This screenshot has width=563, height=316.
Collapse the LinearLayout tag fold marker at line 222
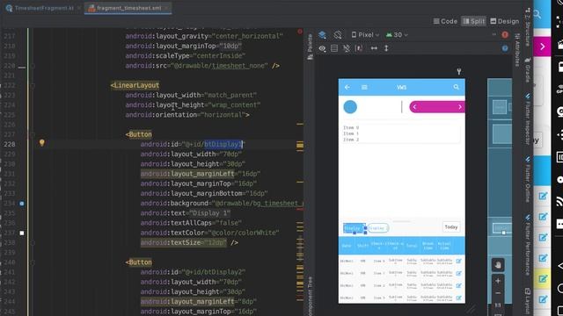click(x=33, y=85)
